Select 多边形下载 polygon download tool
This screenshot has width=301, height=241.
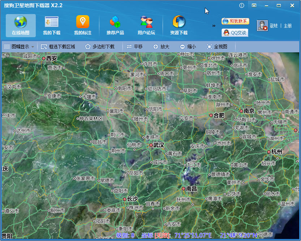click(100, 47)
